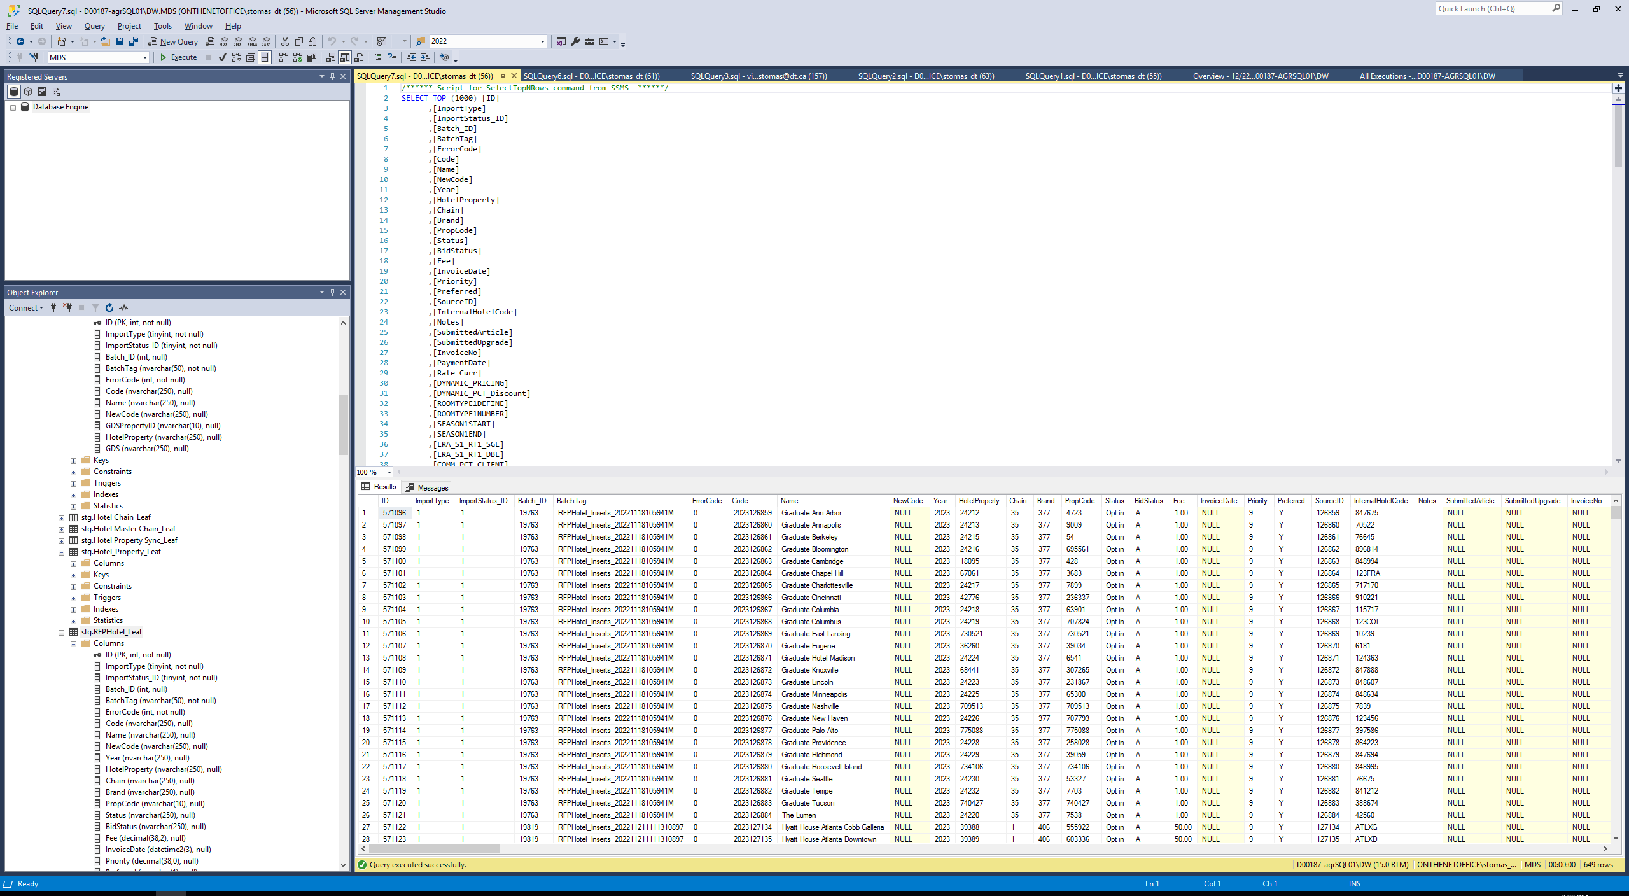Open the Messages results tab

tap(426, 487)
